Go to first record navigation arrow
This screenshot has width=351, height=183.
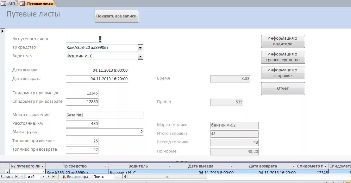point(16,177)
